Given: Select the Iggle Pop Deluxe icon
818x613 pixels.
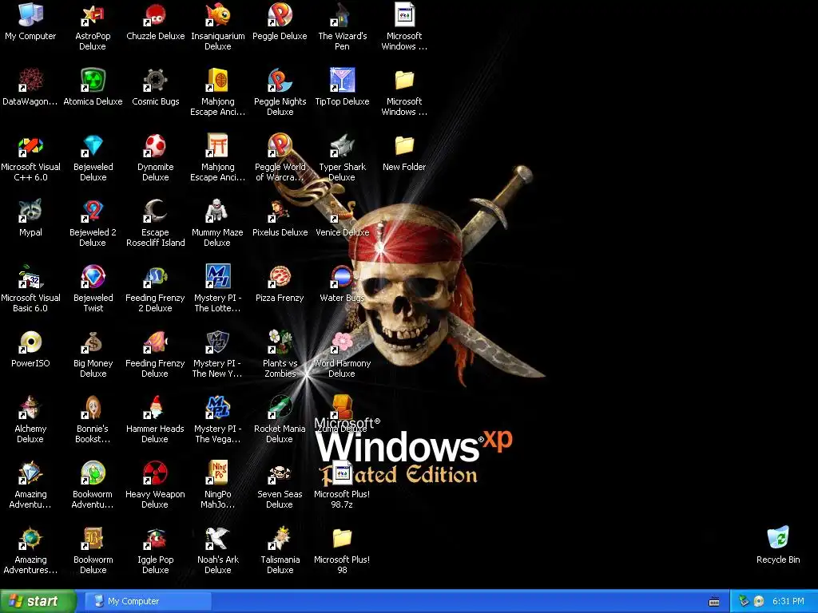Looking at the screenshot, I should pyautogui.click(x=156, y=539).
